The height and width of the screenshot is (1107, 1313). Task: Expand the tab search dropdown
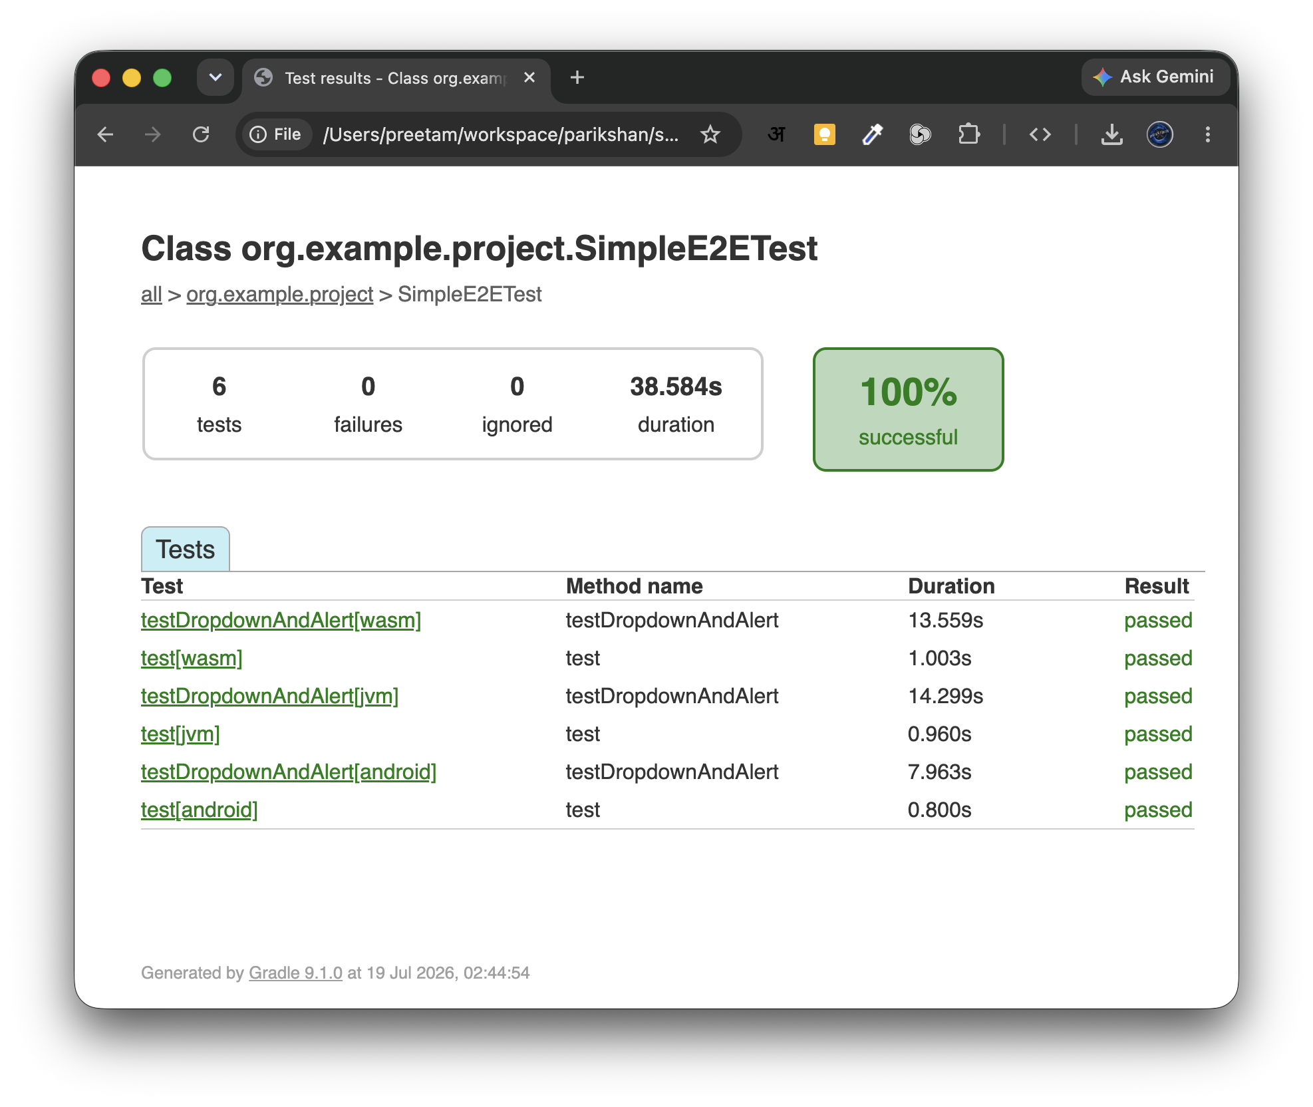(216, 78)
